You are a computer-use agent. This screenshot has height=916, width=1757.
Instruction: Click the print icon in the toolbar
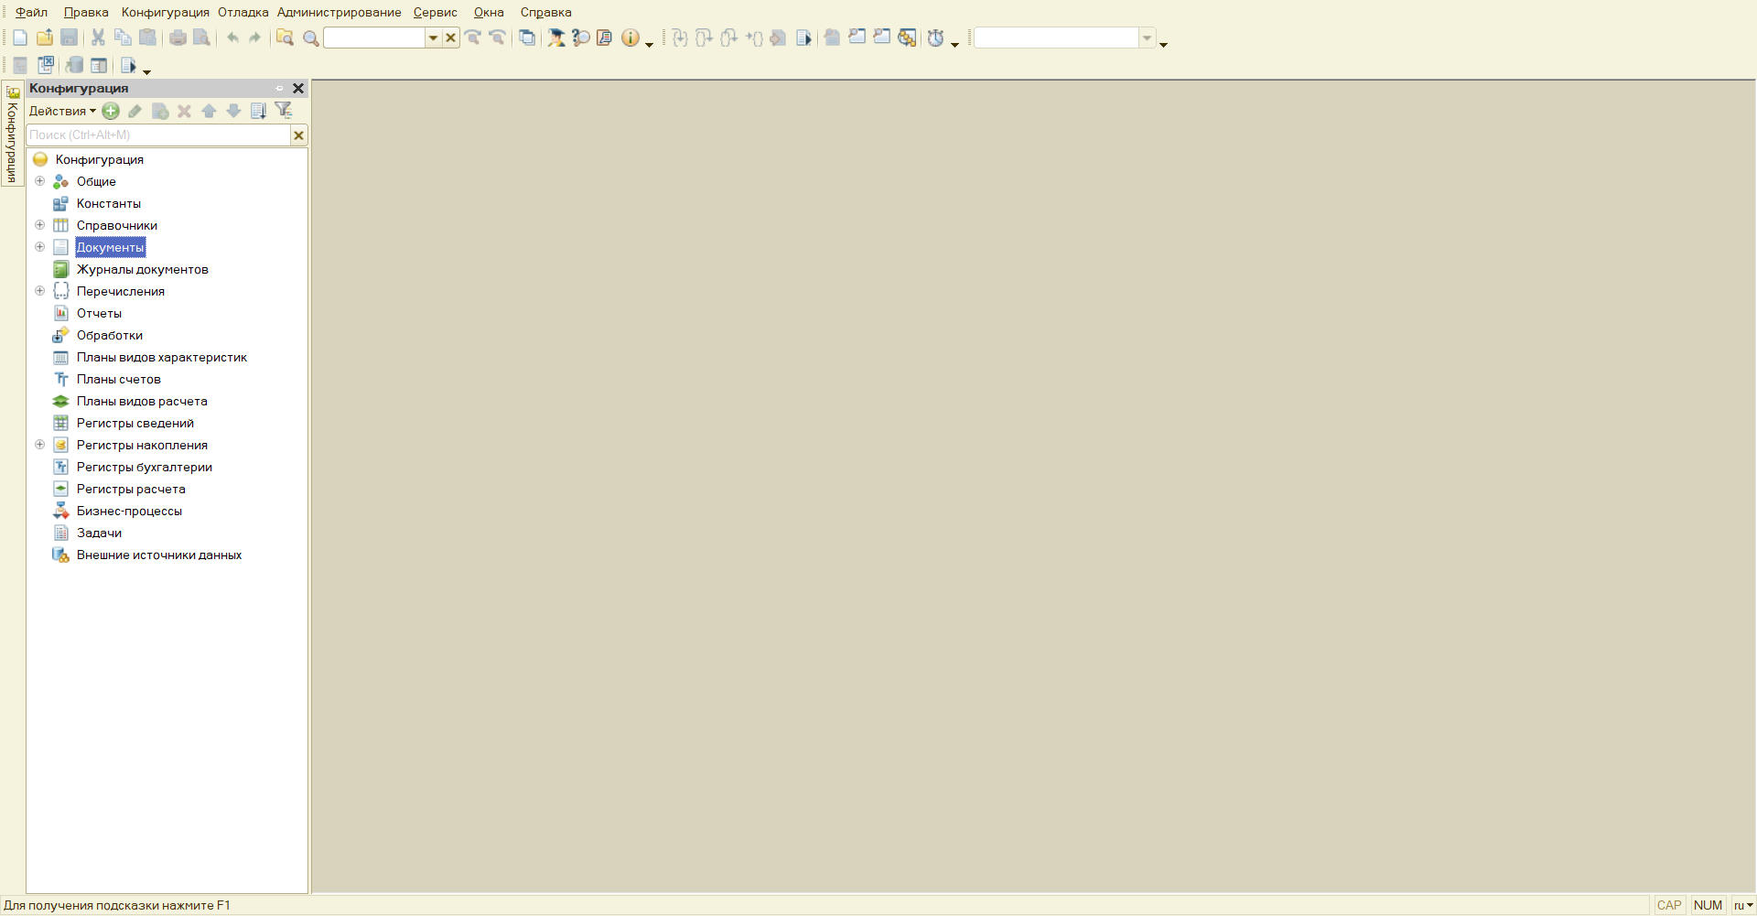tap(178, 38)
